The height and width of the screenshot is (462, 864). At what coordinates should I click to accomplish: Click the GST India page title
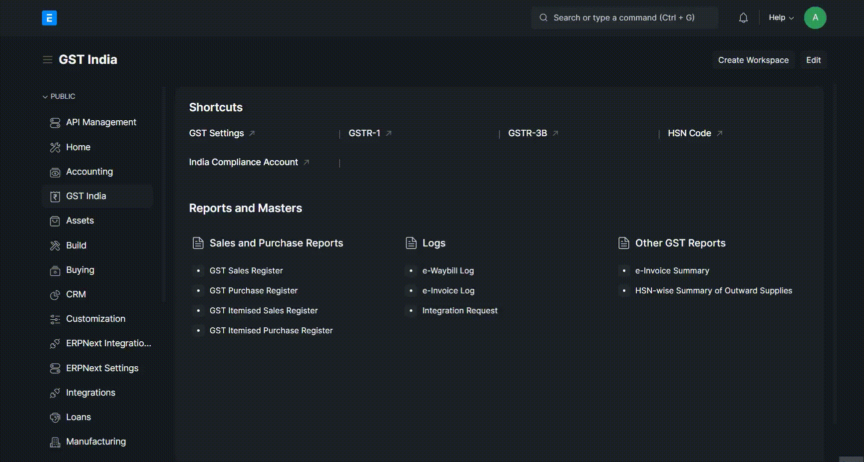click(x=88, y=59)
